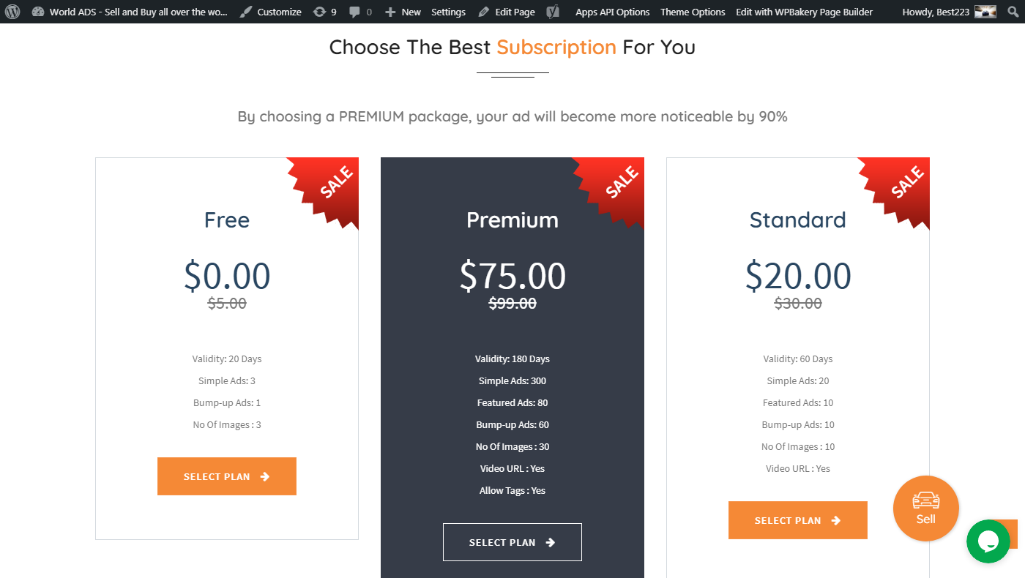Screen dimensions: 1025x578
Task: Click the orange Sell car icon
Action: (x=925, y=508)
